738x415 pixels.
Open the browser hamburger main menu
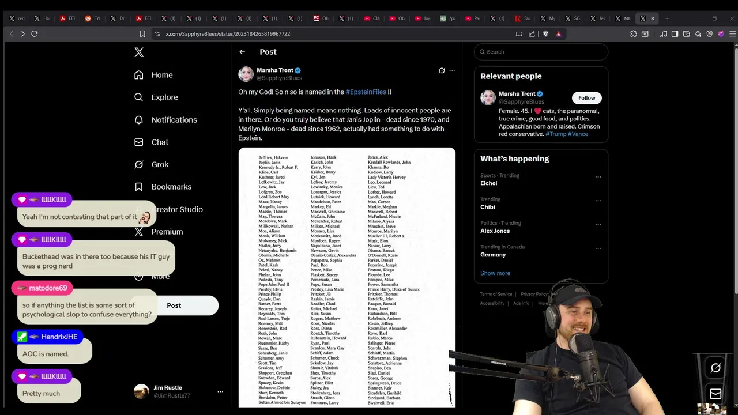click(732, 34)
